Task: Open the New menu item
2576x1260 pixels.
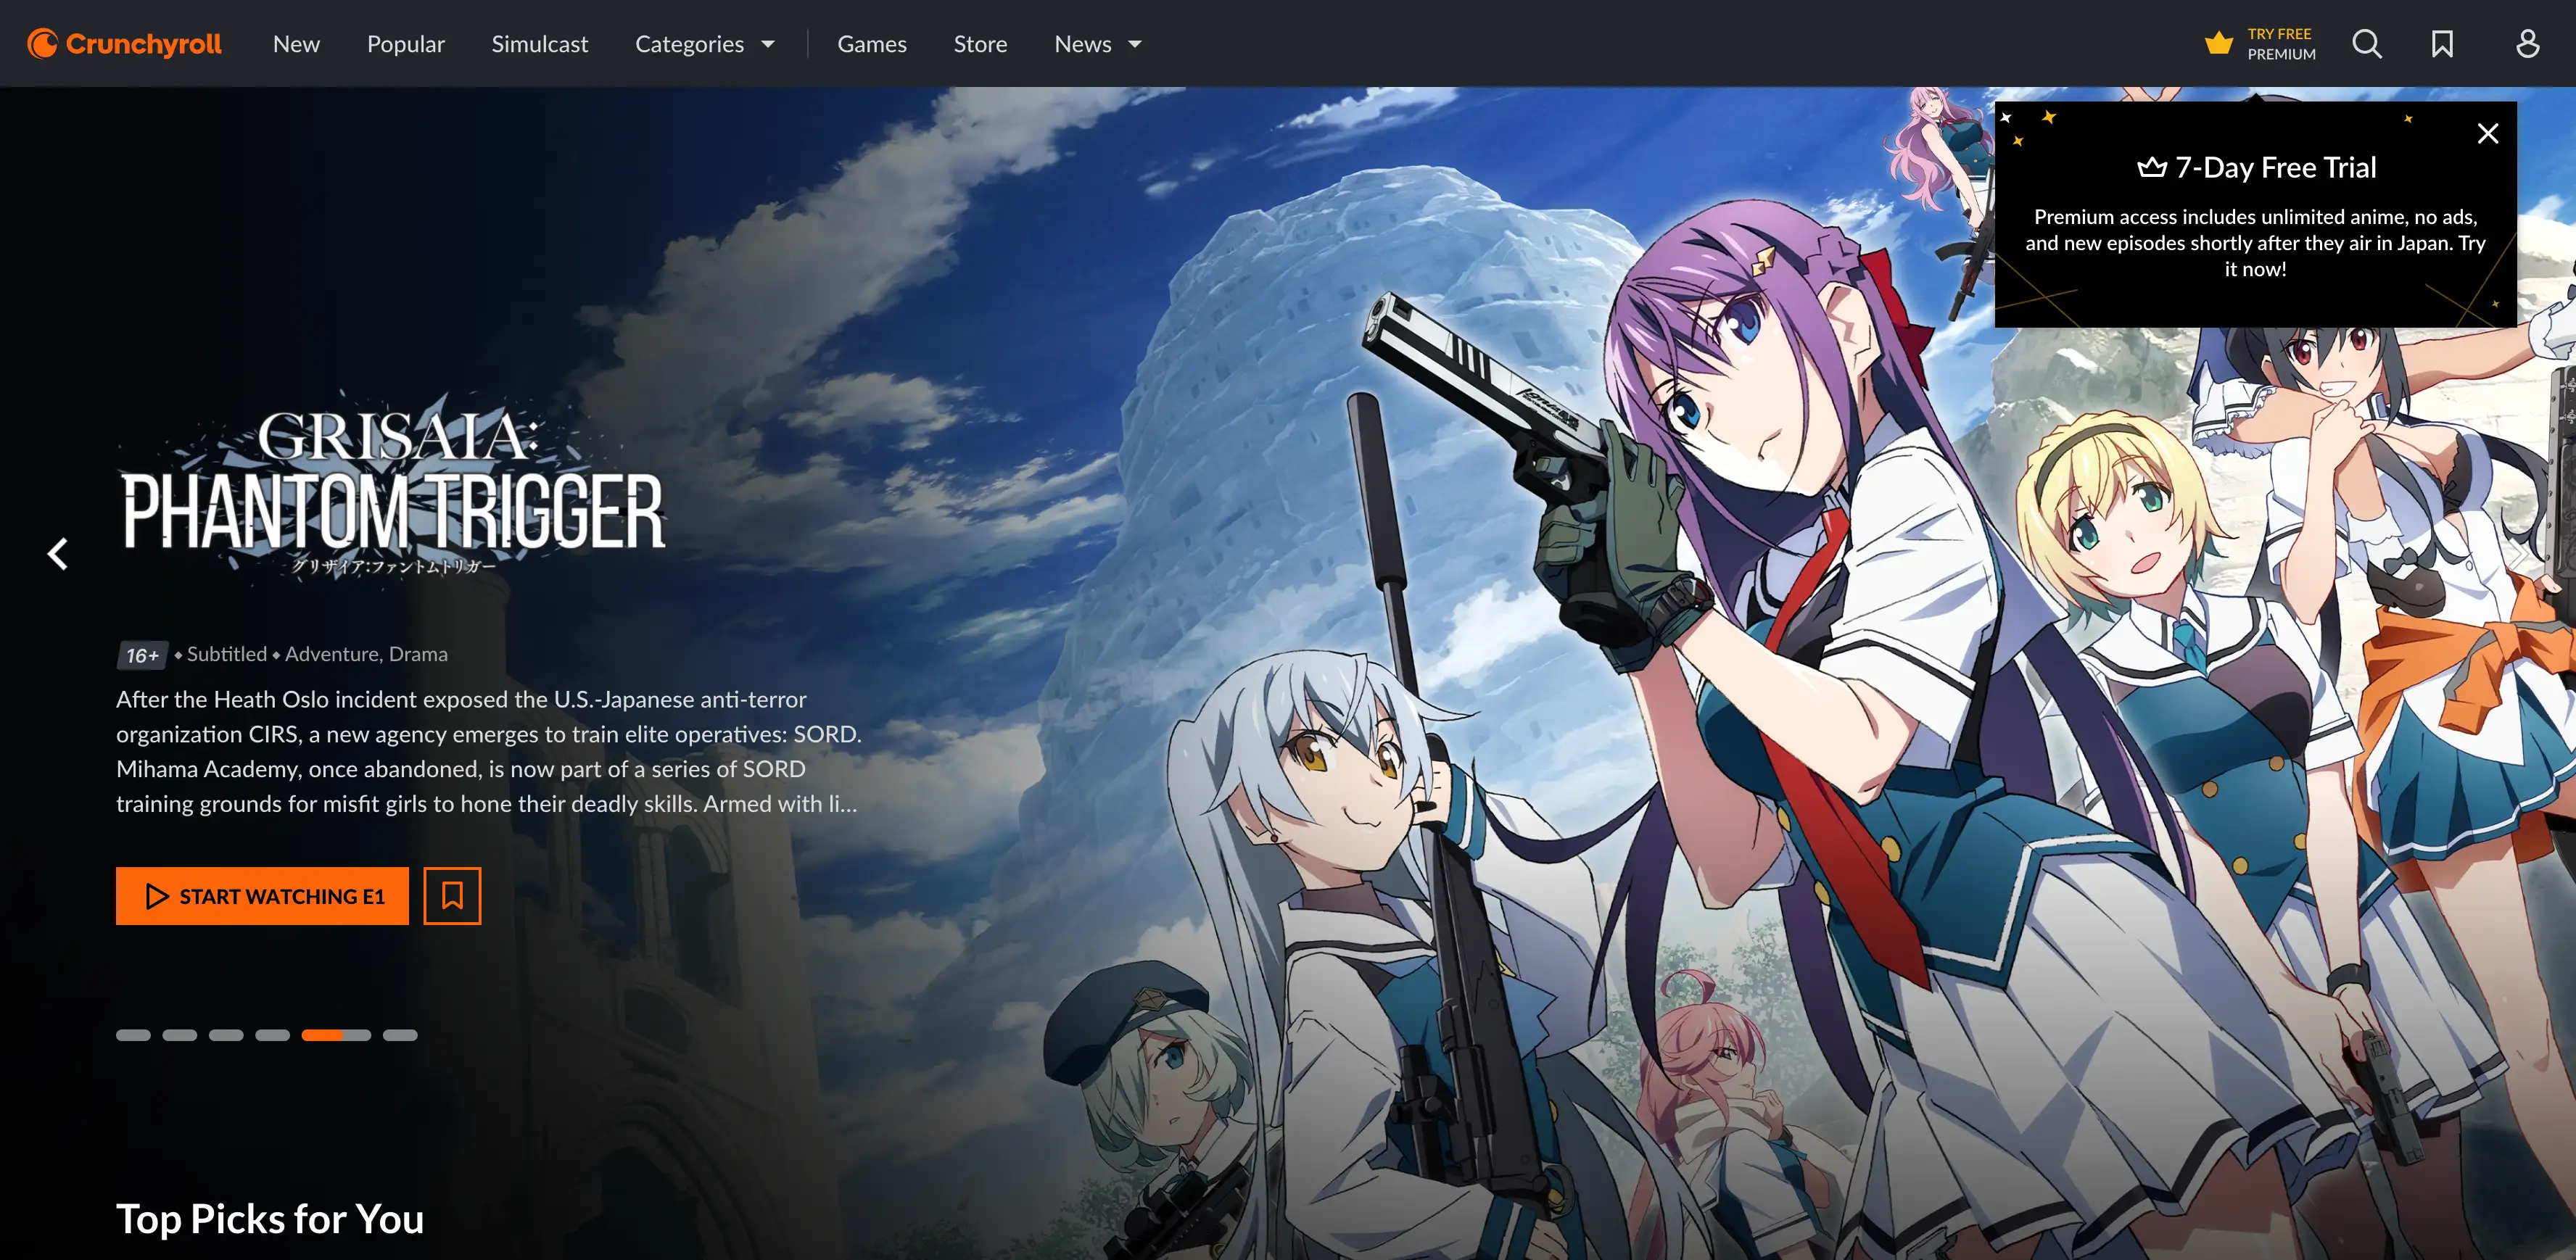Action: [x=296, y=44]
